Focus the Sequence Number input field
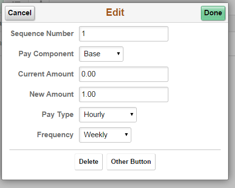Image resolution: width=235 pixels, height=188 pixels. click(x=123, y=34)
